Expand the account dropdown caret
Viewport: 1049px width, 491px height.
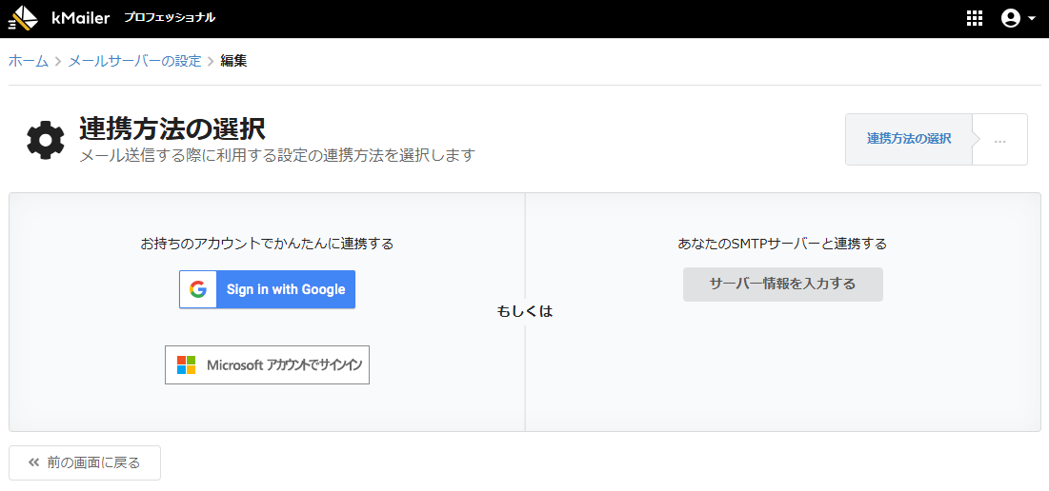pyautogui.click(x=1032, y=19)
